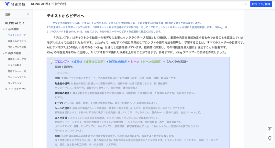This screenshot has width=275, height=148.
Task: Open the three-dot more options menu
Action: [x=245, y=4]
